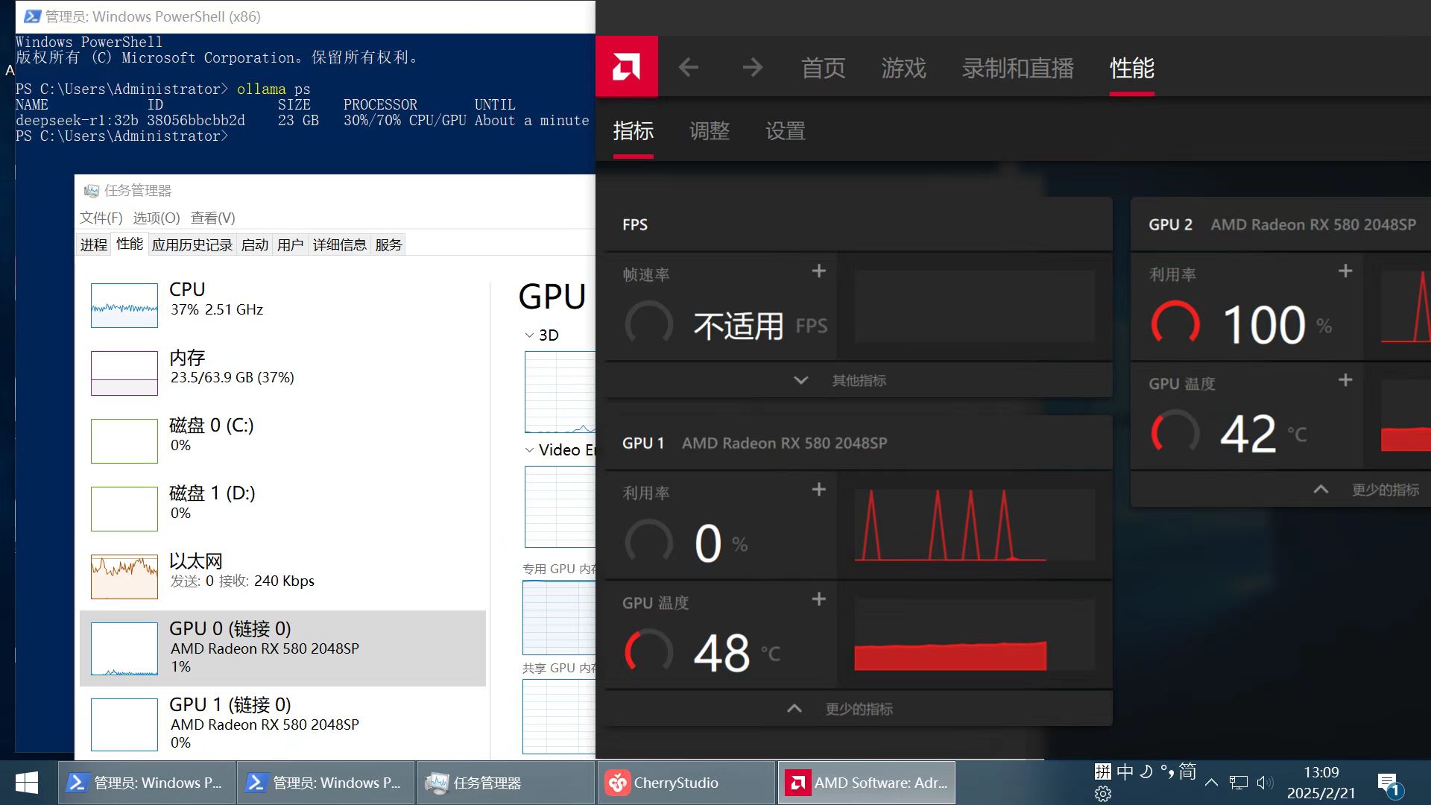The width and height of the screenshot is (1431, 805).
Task: Click the volume speaker tray icon
Action: 1265,783
